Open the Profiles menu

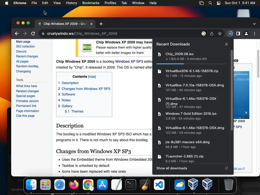pyautogui.click(x=110, y=3)
